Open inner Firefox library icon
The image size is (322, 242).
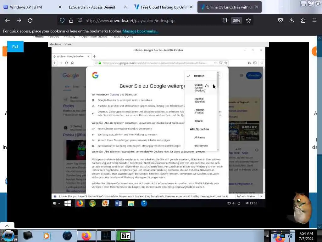pyautogui.click(x=249, y=63)
